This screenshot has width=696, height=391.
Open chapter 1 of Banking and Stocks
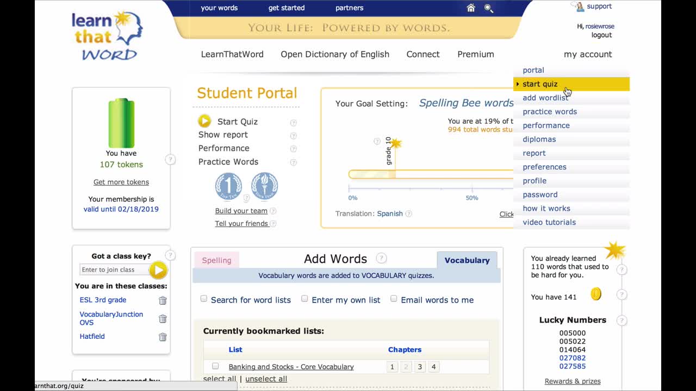(x=391, y=367)
